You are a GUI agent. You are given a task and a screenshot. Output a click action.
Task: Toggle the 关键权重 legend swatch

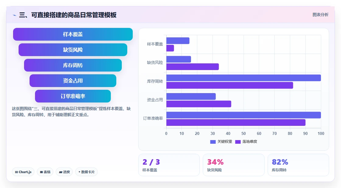[213, 142]
